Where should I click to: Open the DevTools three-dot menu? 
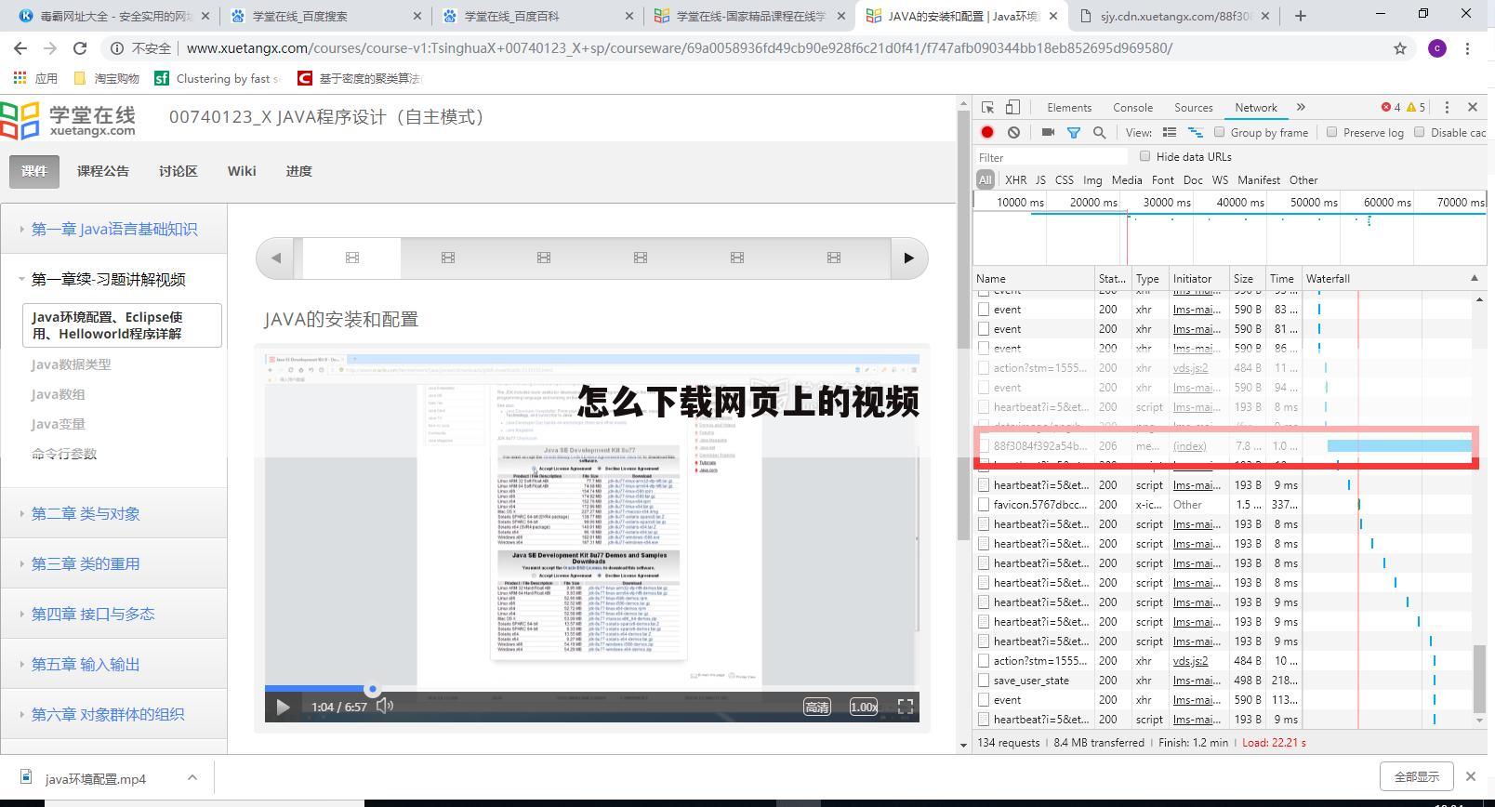1446,107
